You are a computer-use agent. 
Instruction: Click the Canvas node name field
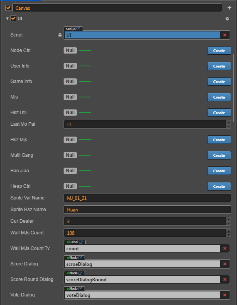point(117,8)
